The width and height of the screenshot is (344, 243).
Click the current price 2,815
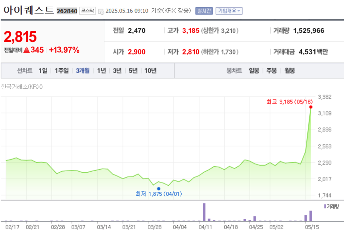[20, 37]
